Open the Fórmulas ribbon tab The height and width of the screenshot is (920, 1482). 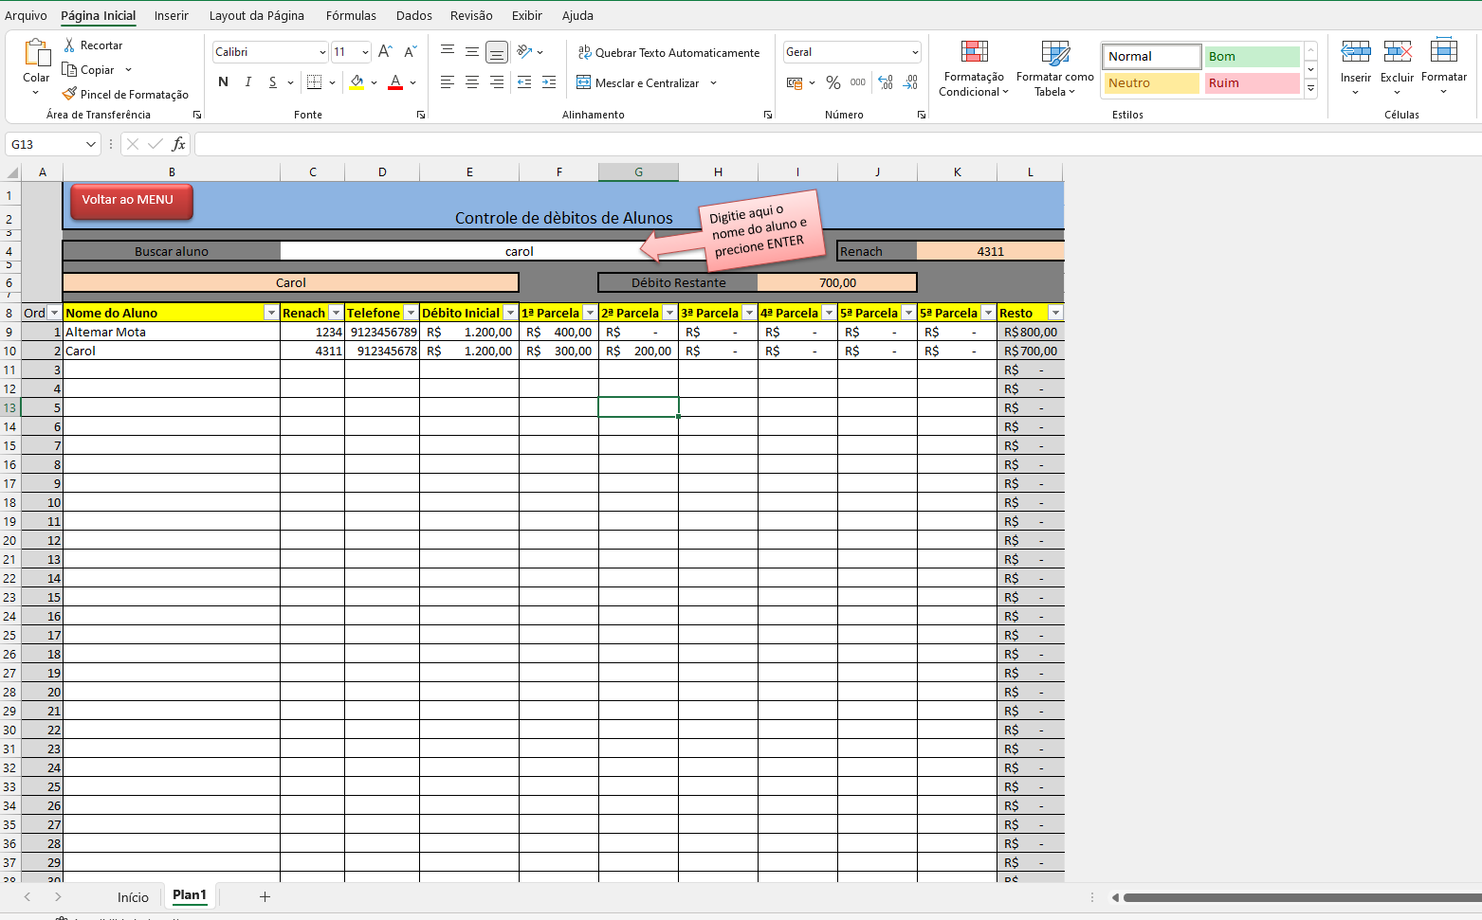(351, 15)
